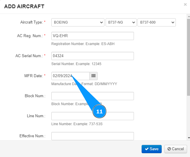Image resolution: width=190 pixels, height=157 pixels.
Task: Open the BOEING manufacturer dropdown
Action: (x=78, y=22)
